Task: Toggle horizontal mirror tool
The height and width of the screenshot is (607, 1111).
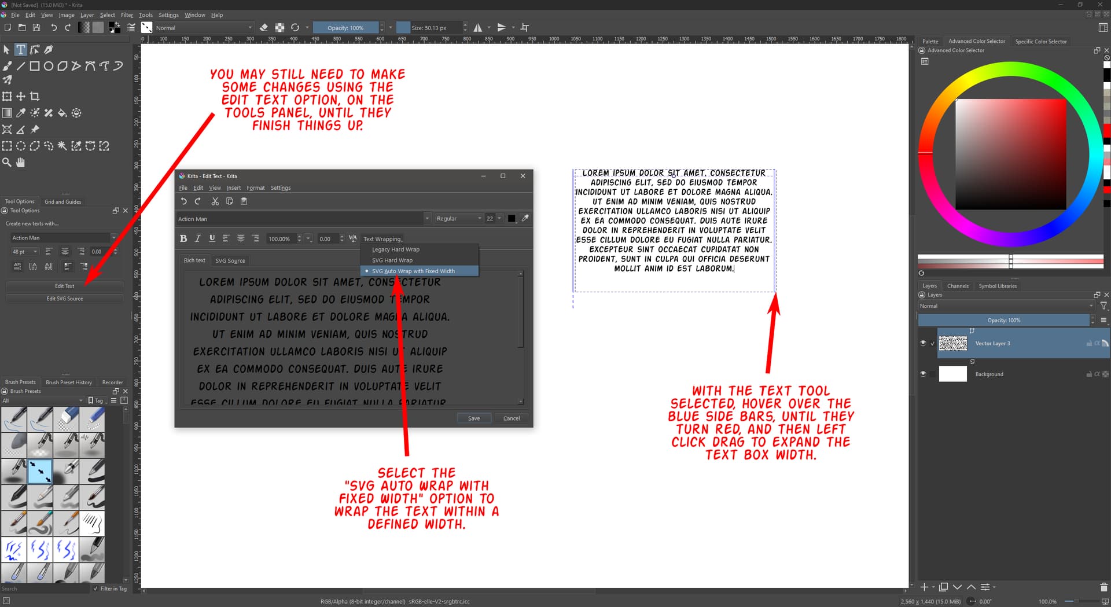Action: click(x=478, y=27)
